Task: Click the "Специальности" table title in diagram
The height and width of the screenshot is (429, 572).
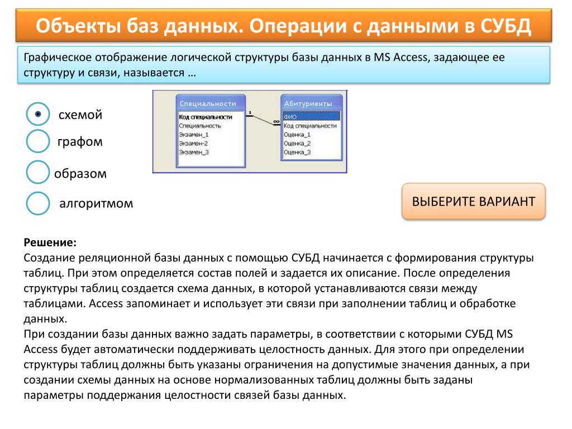Action: tap(208, 103)
